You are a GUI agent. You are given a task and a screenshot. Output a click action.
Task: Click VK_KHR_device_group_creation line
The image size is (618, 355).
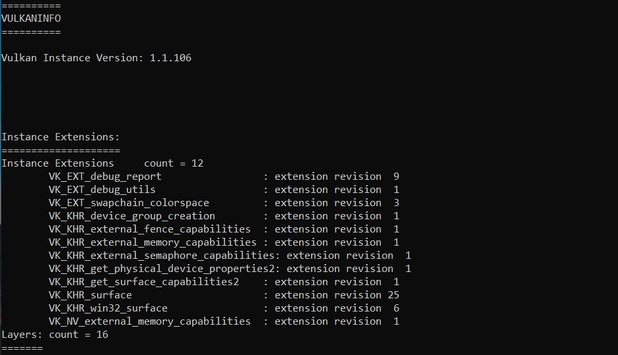click(131, 216)
